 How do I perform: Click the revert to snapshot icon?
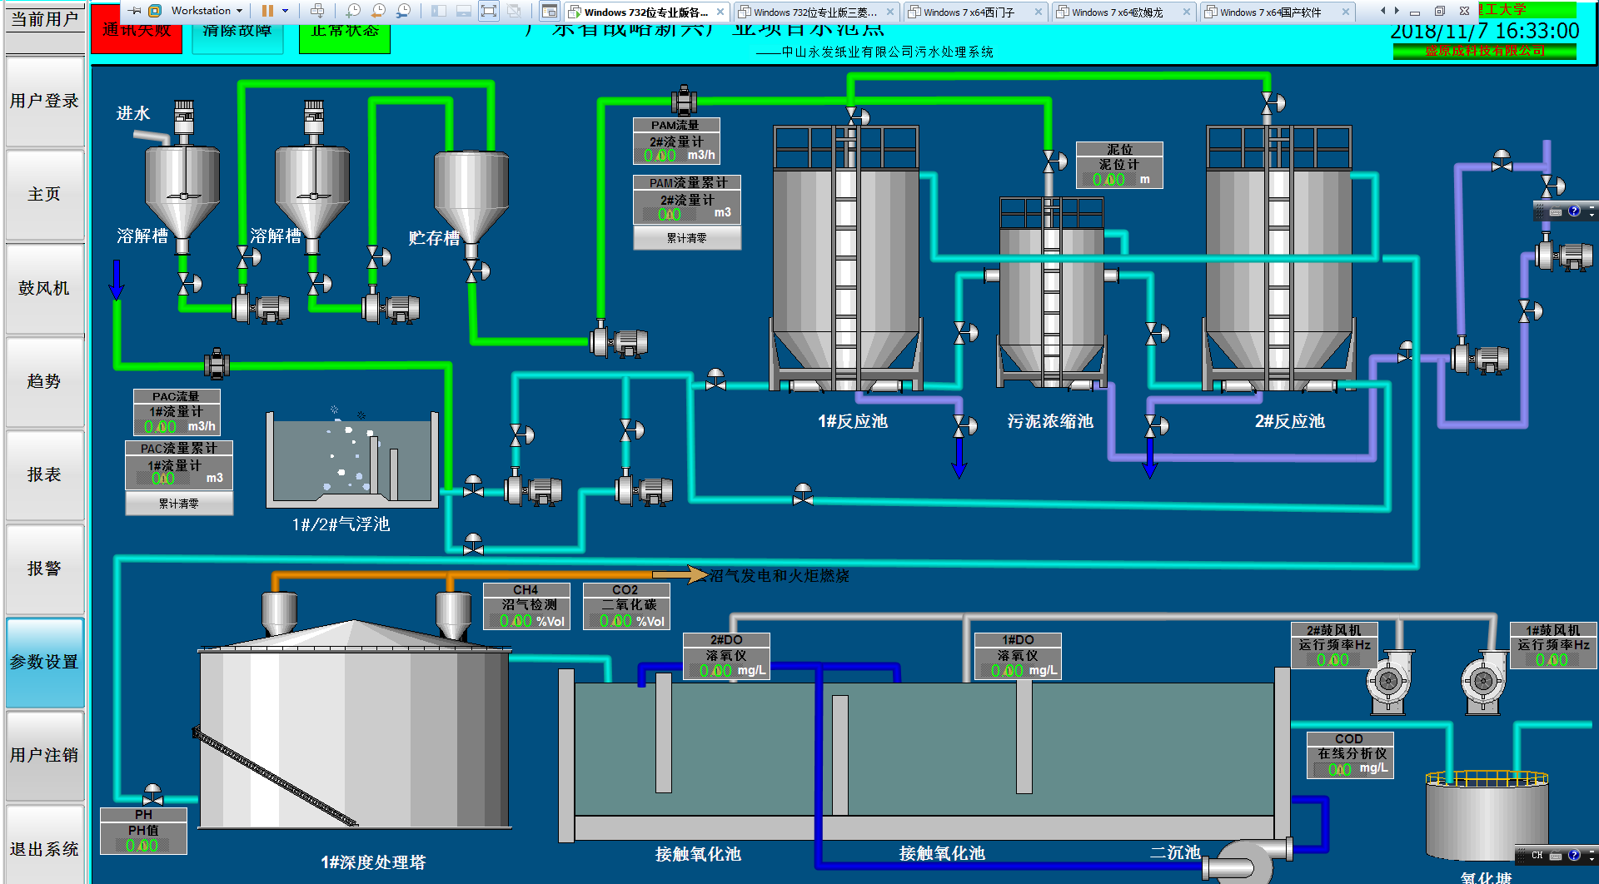coord(378,11)
